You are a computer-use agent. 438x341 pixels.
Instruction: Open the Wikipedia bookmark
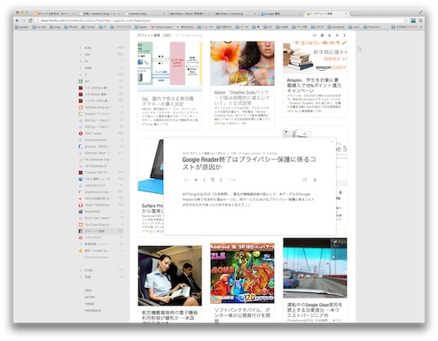tap(184, 27)
